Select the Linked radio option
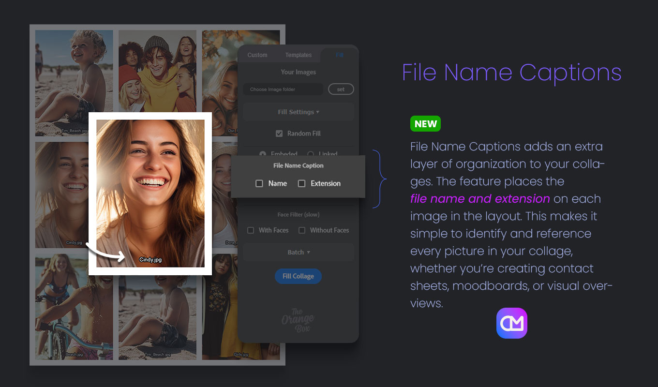This screenshot has width=658, height=387. [x=310, y=154]
